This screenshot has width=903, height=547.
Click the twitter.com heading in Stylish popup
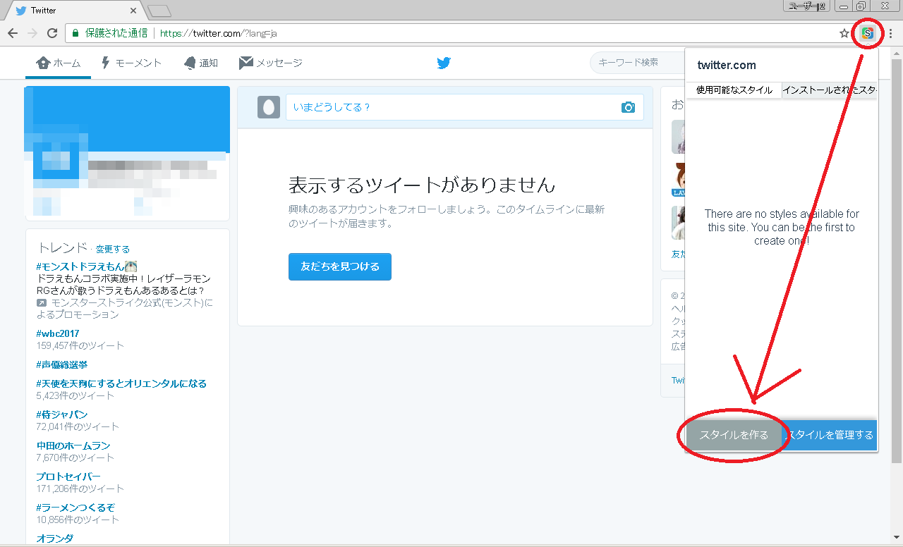pos(727,65)
